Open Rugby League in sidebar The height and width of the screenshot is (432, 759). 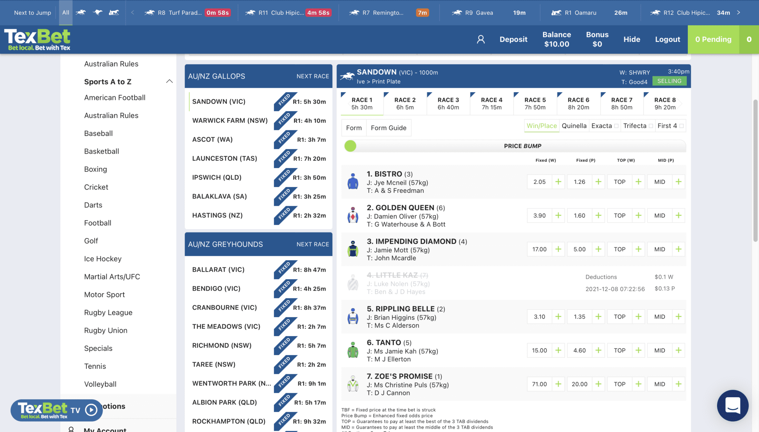(x=108, y=312)
